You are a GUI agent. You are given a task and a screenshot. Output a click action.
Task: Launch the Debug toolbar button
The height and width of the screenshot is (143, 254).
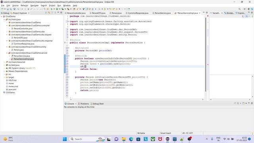52,9
